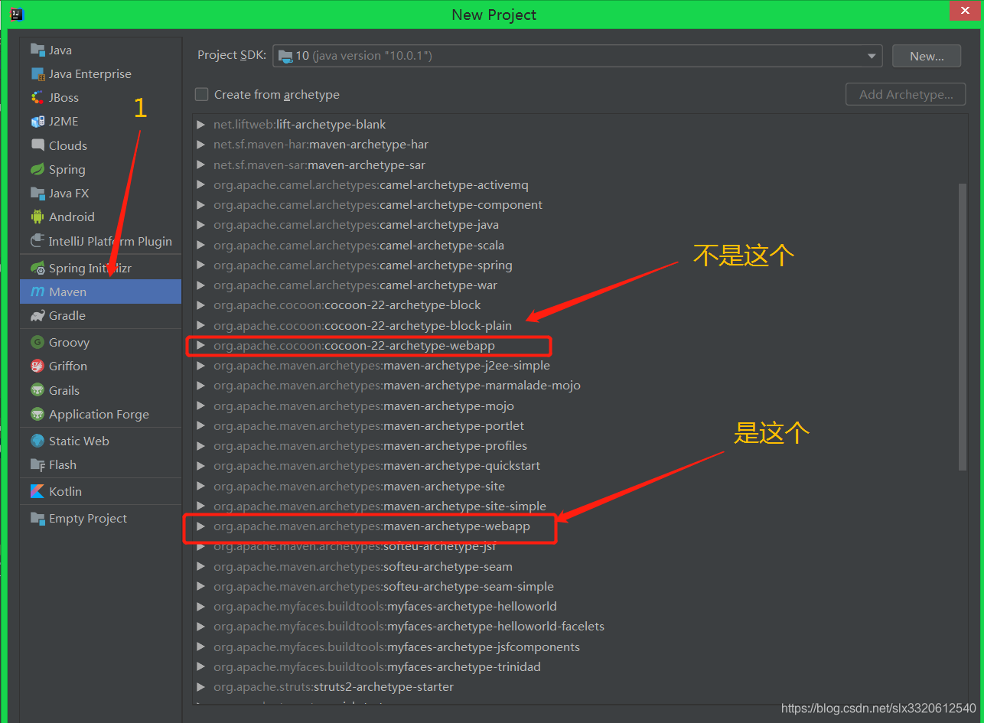The width and height of the screenshot is (984, 723).
Task: Select Java Enterprise project type
Action: [100, 73]
